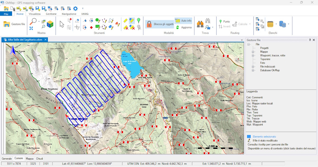Select the Cursore bottom tab
The width and height of the screenshot is (318, 167).
click(19, 158)
